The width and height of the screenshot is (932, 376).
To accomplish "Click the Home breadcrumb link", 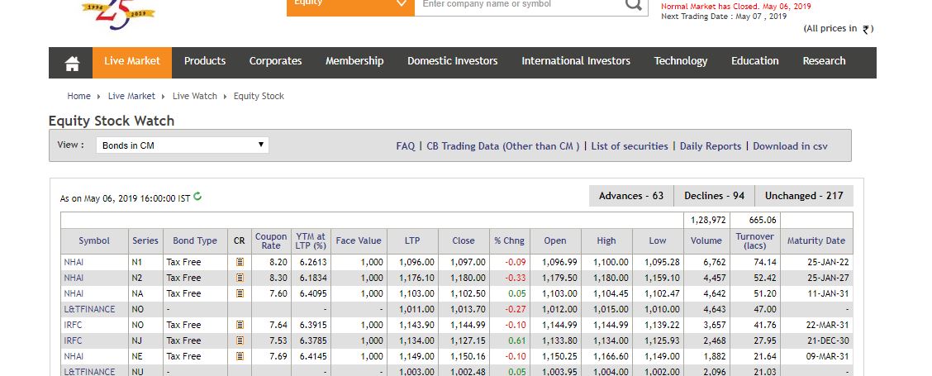I will pyautogui.click(x=79, y=96).
